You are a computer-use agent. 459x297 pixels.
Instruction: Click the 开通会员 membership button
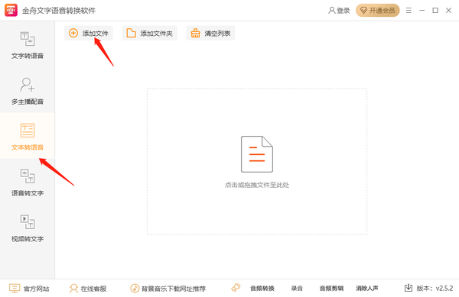(378, 11)
